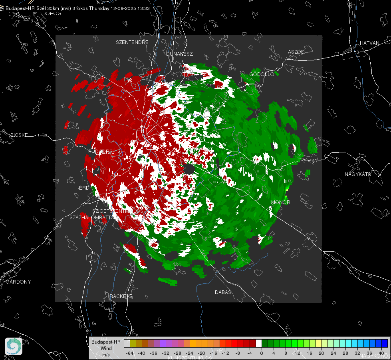This screenshot has height=360, width=391.
Task: Click the SZÁZHALOMBATTA city label
Action: click(91, 218)
